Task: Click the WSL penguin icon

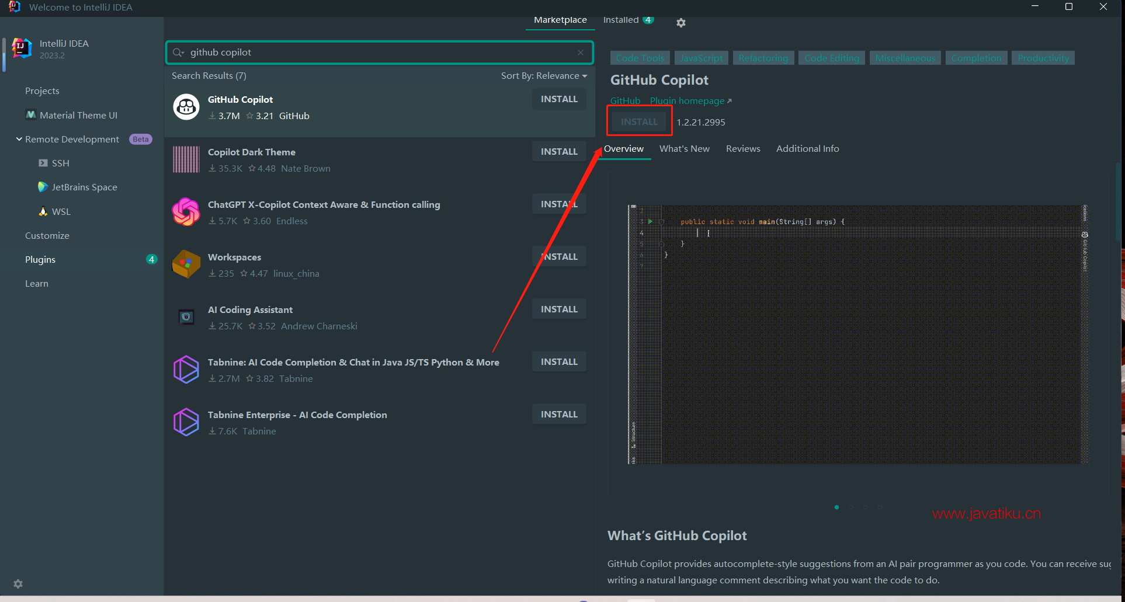Action: point(43,211)
